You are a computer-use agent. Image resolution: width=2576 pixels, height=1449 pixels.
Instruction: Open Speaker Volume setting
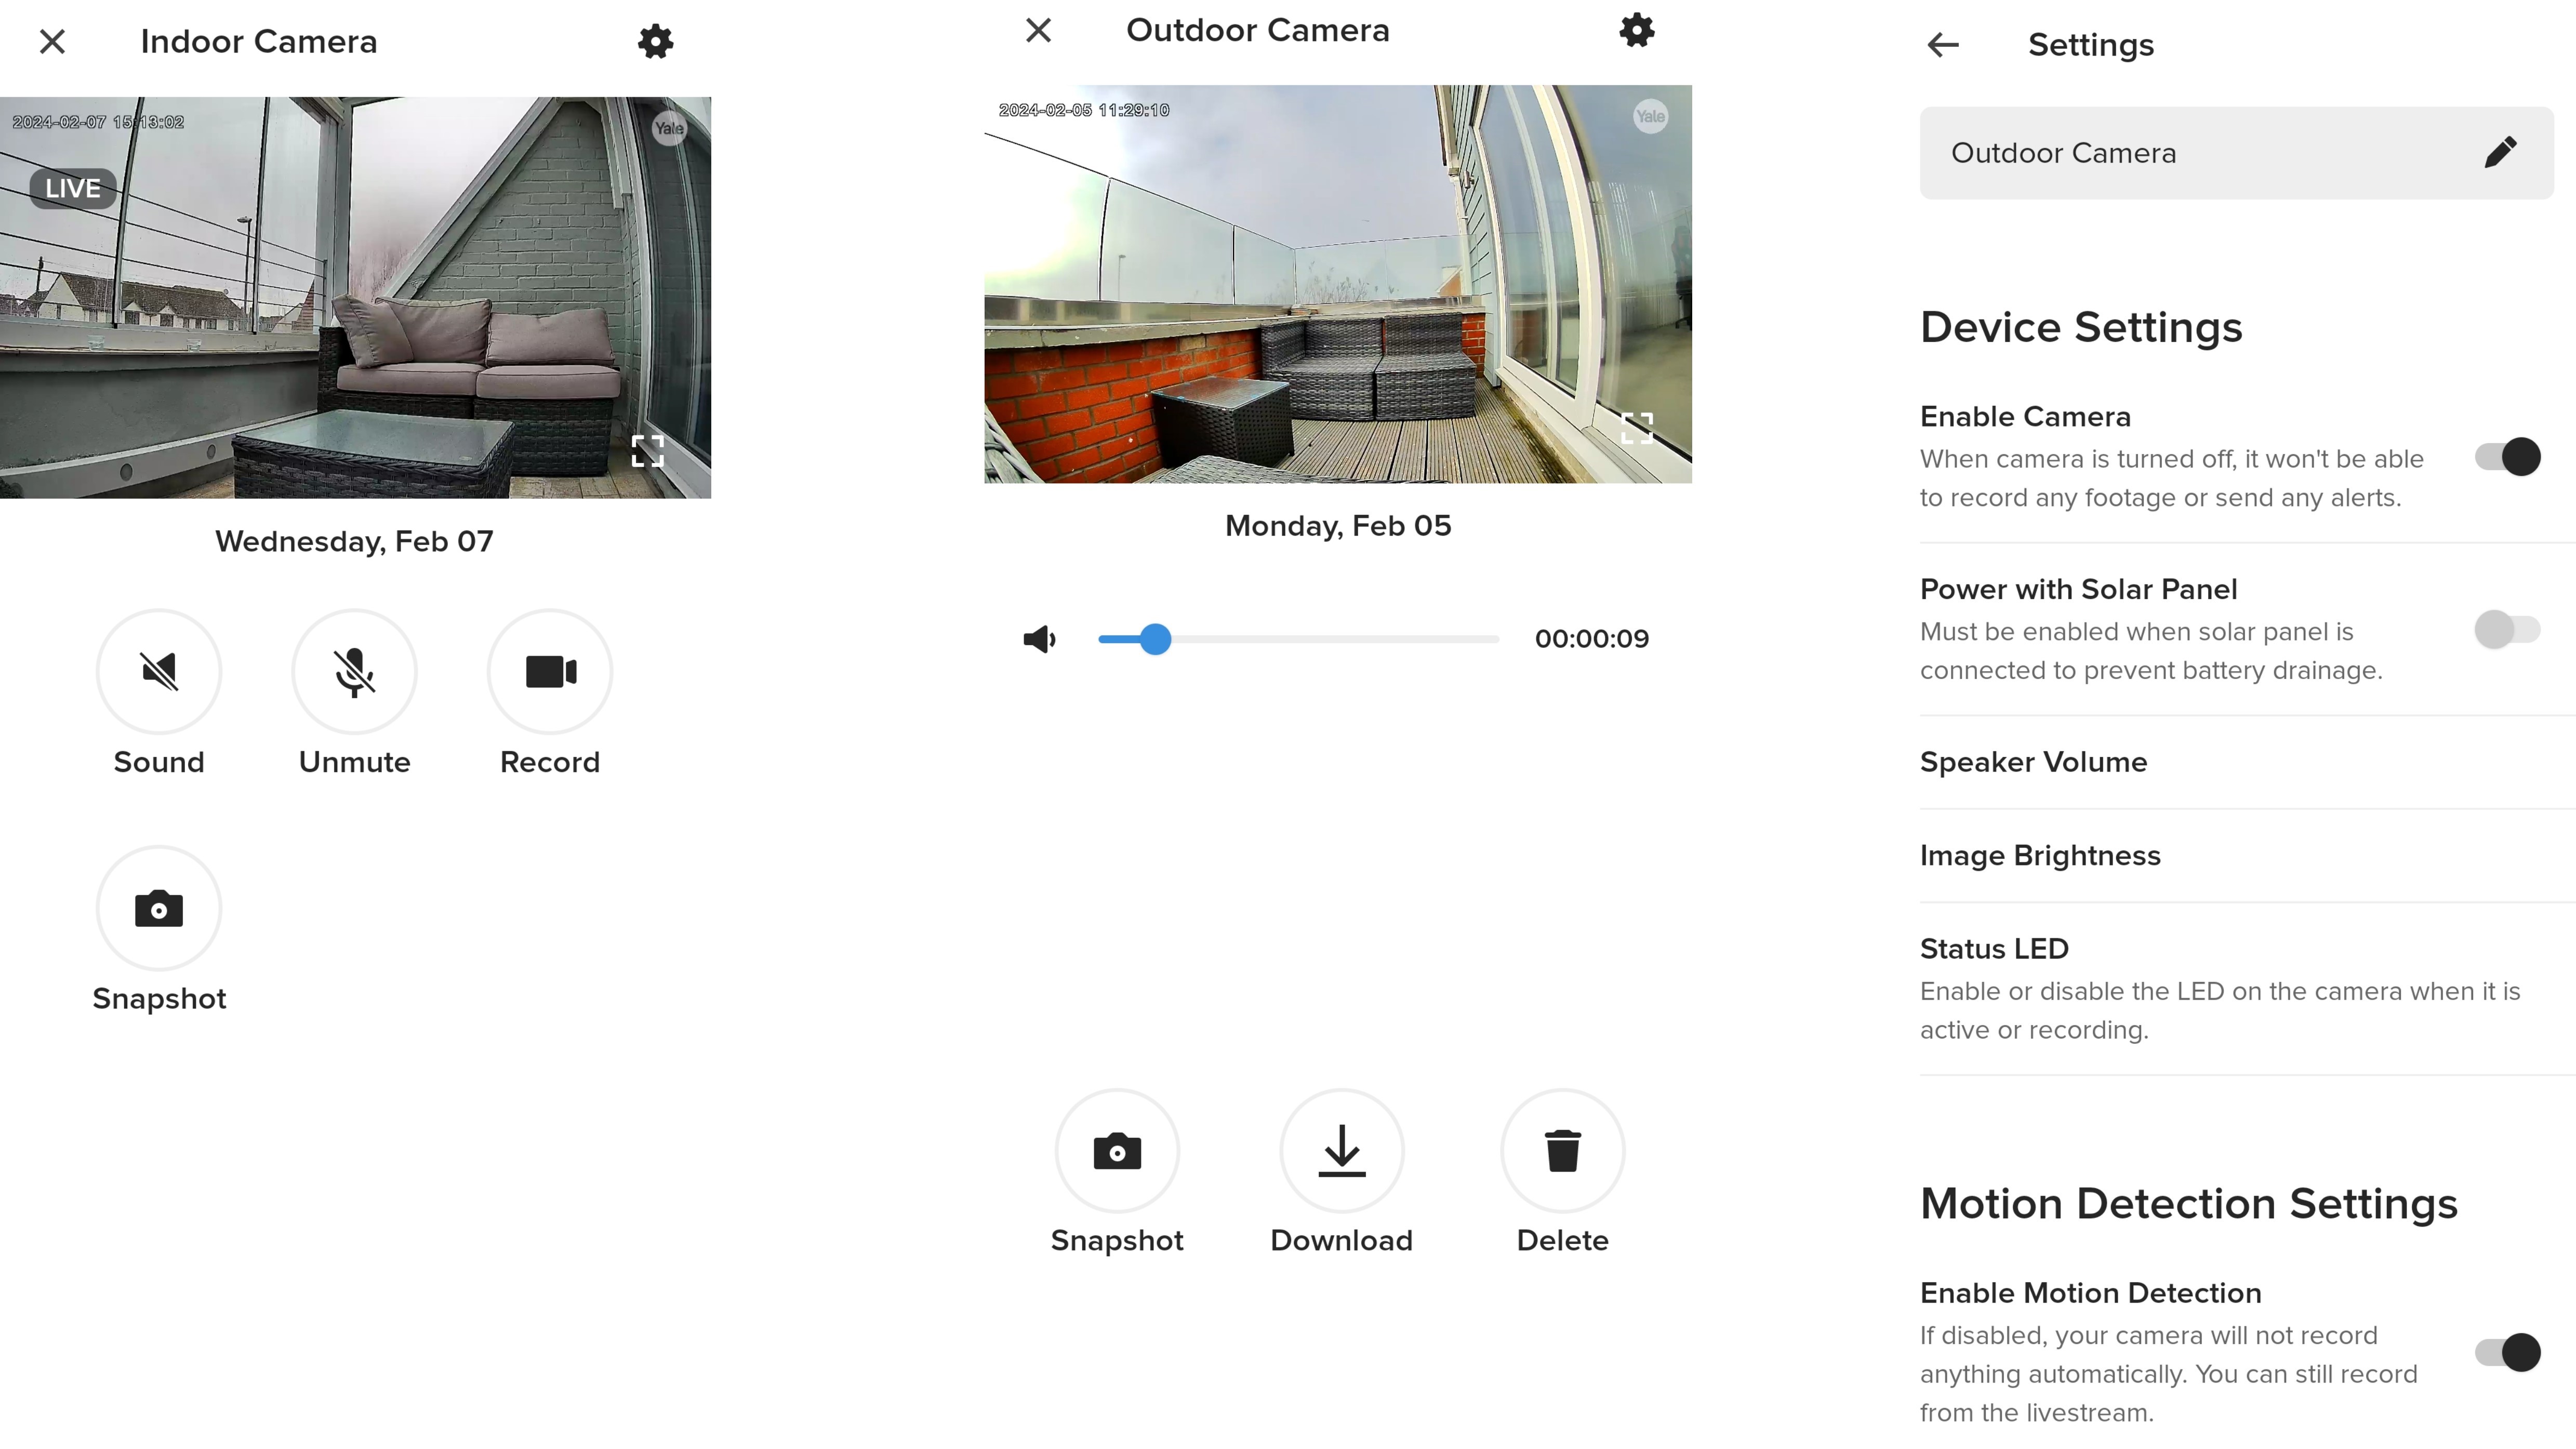[x=2033, y=762]
